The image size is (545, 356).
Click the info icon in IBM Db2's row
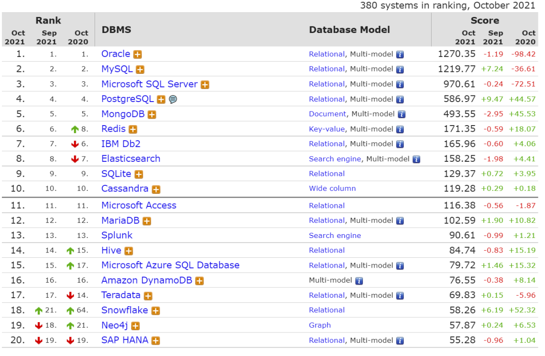pyautogui.click(x=400, y=144)
